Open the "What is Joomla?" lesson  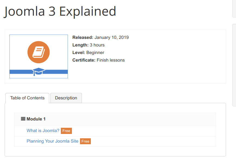pos(43,131)
